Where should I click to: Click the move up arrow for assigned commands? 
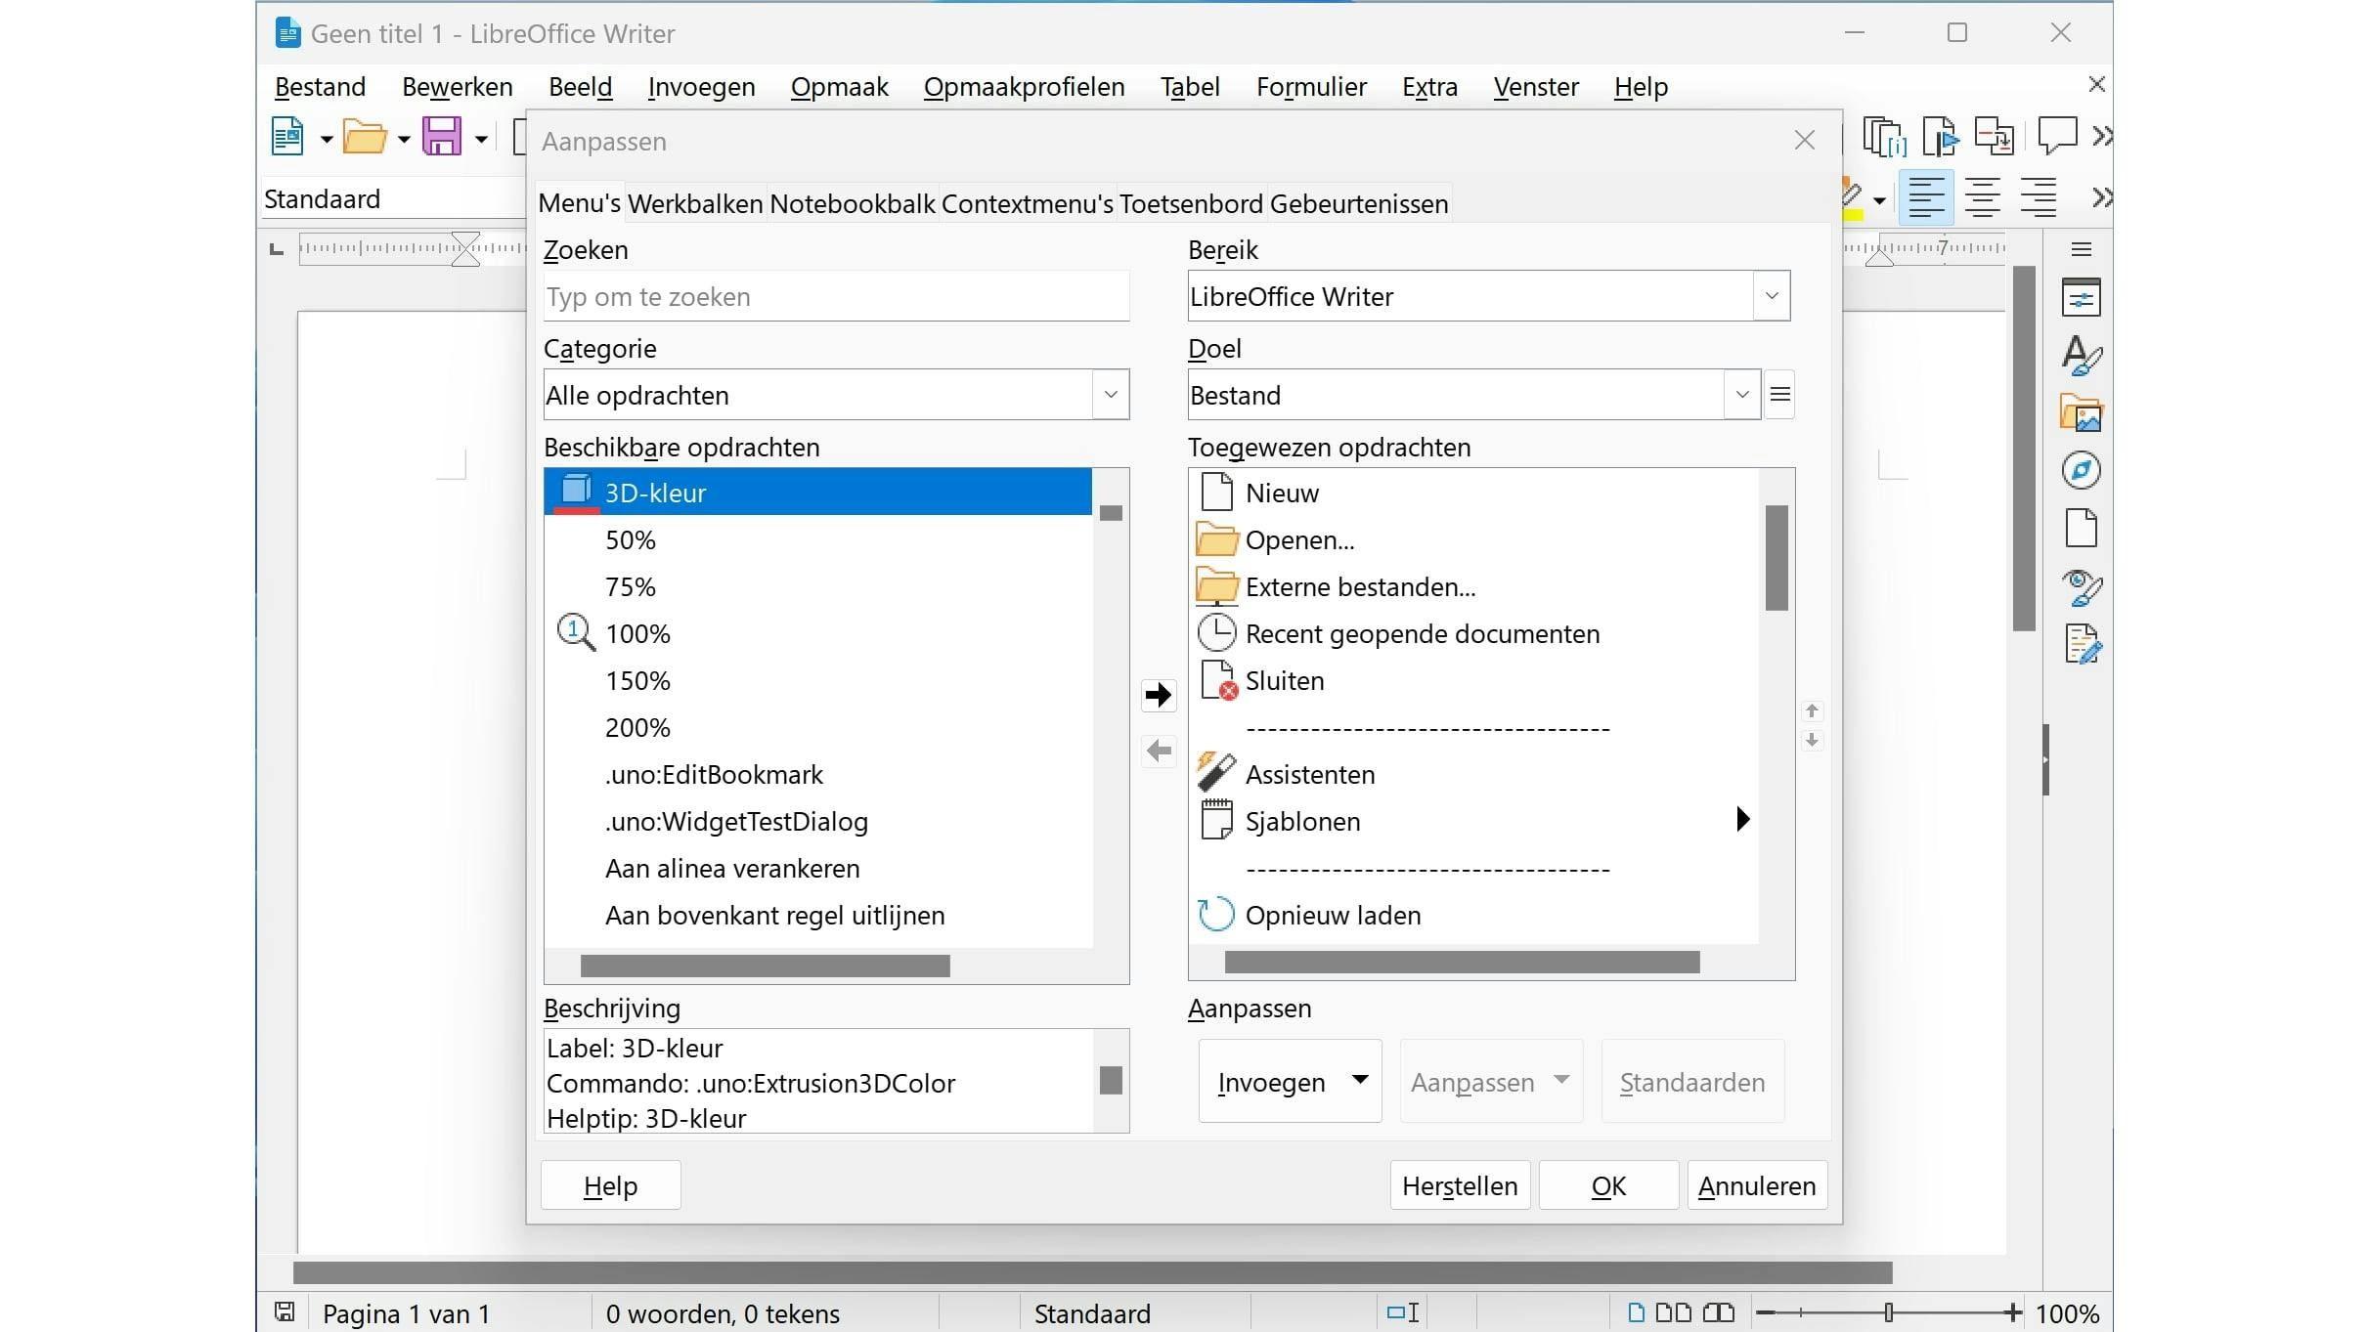tap(1812, 710)
